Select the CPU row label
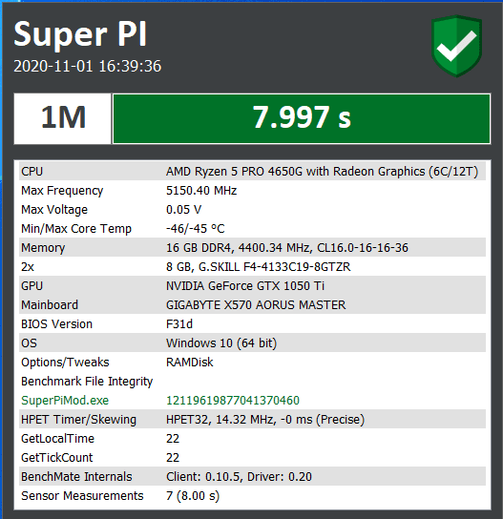Image resolution: width=503 pixels, height=519 pixels. click(x=32, y=172)
